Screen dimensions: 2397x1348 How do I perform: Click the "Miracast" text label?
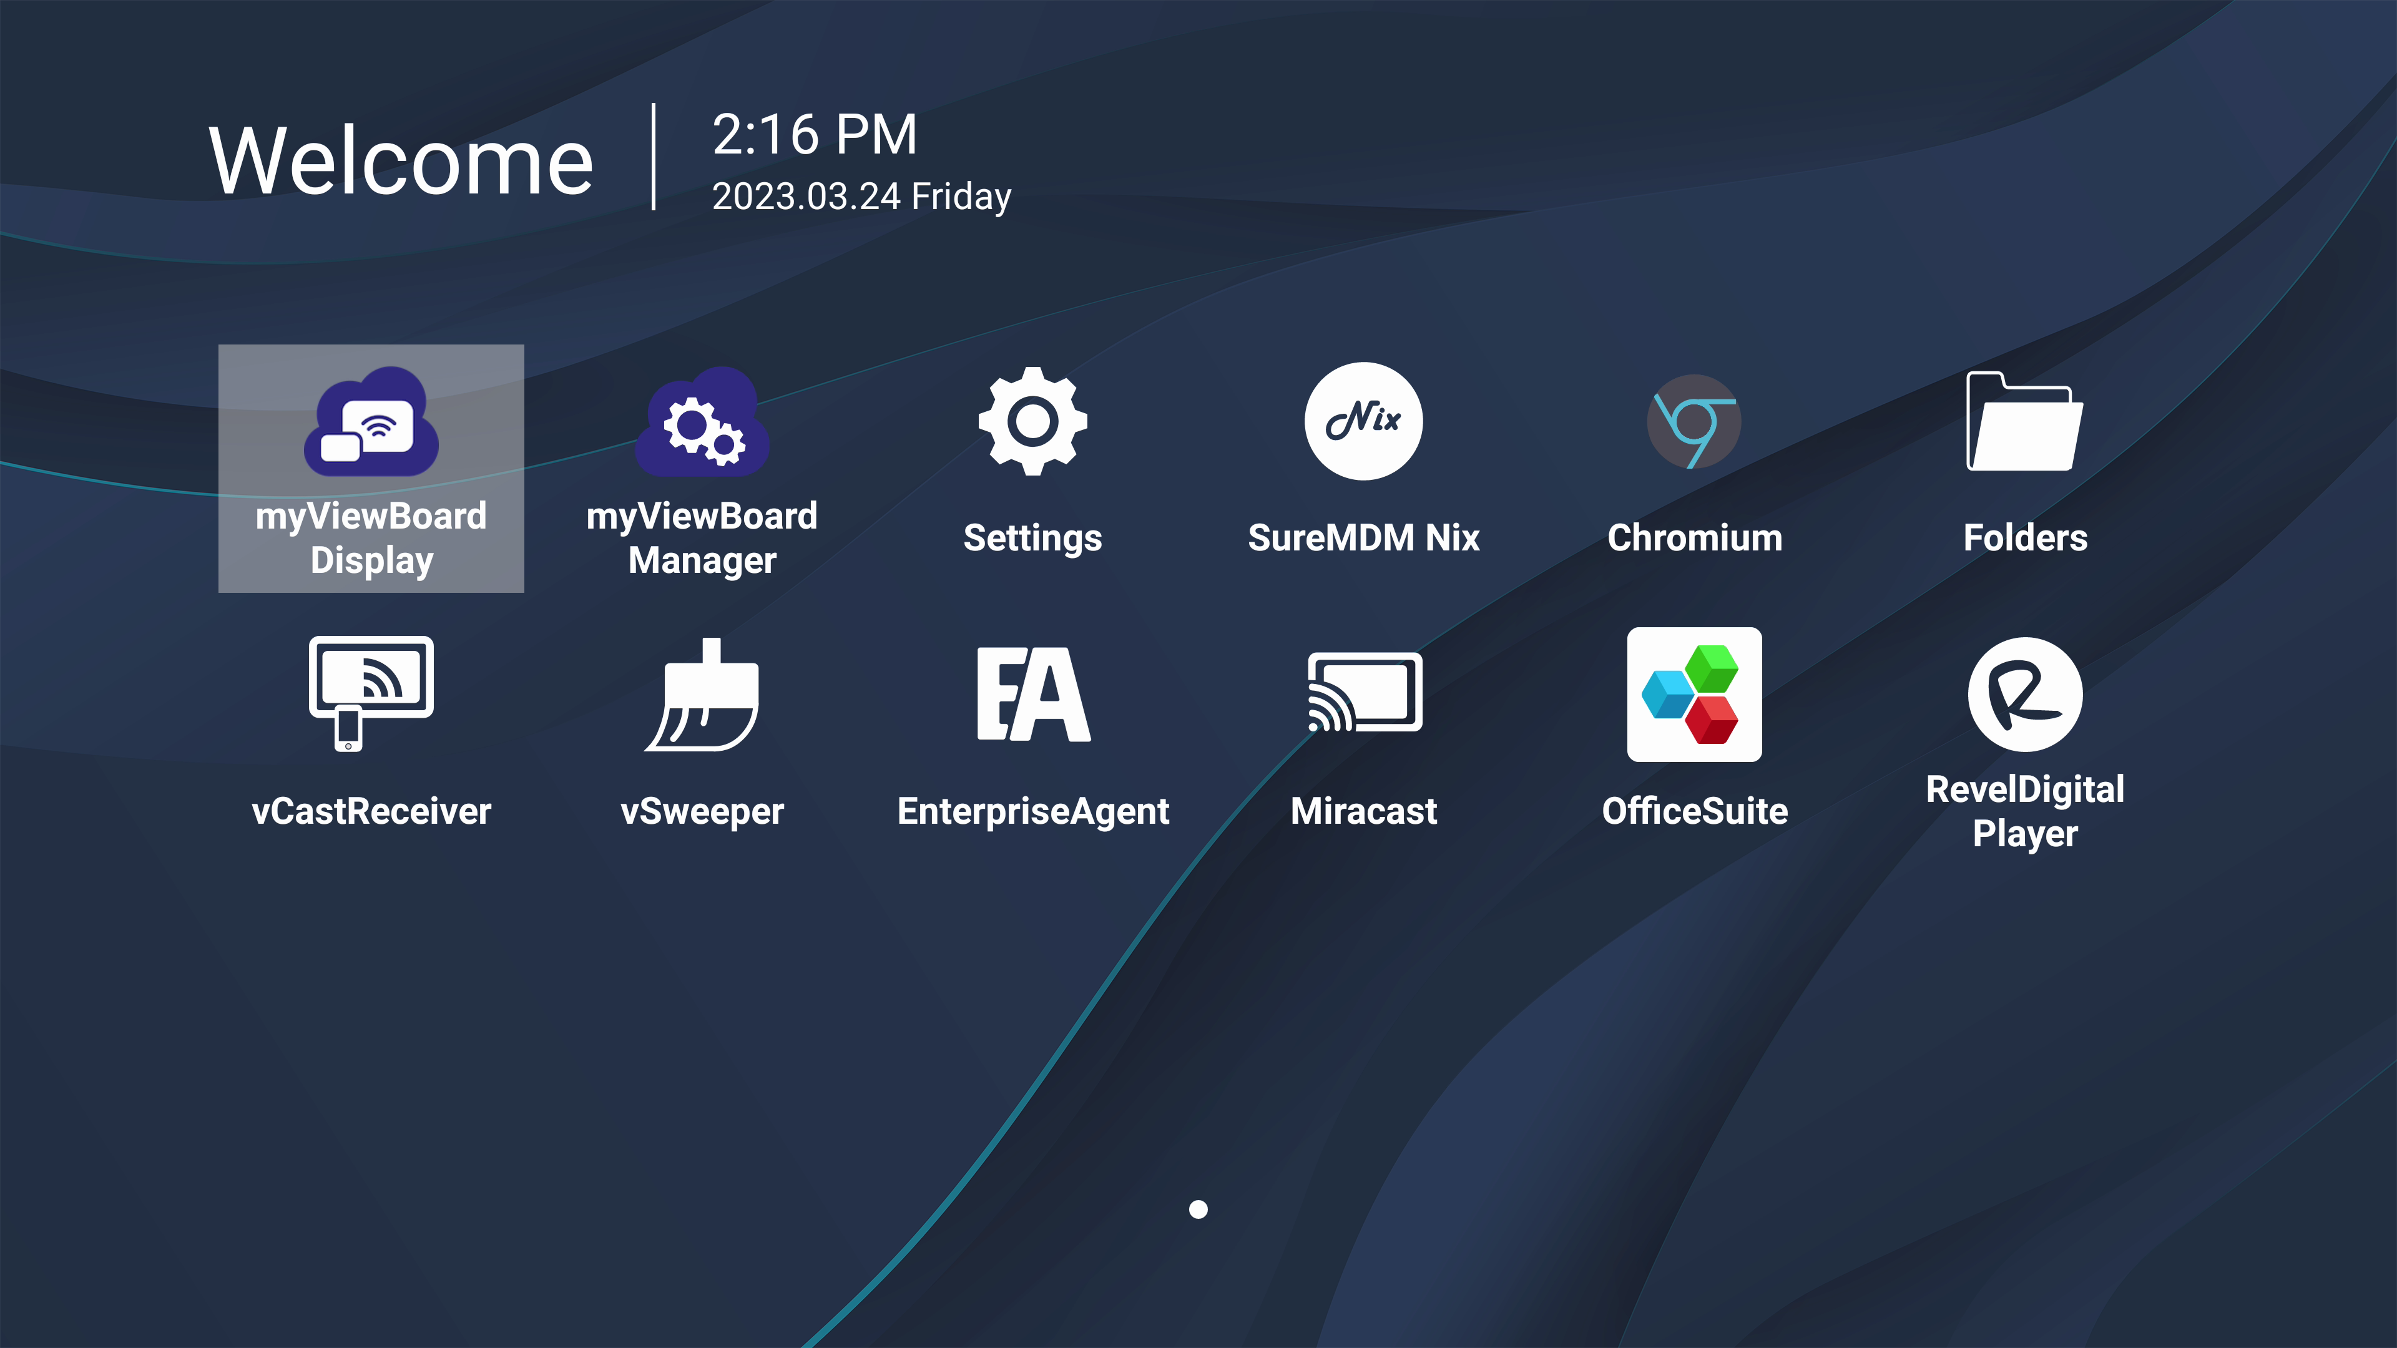1363,811
